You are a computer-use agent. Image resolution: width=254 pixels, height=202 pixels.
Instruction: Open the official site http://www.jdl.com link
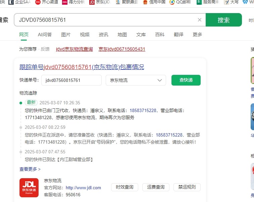[83, 188]
